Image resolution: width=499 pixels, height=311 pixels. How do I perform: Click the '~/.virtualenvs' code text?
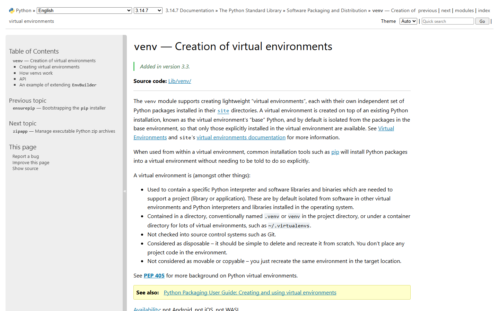click(x=289, y=226)
